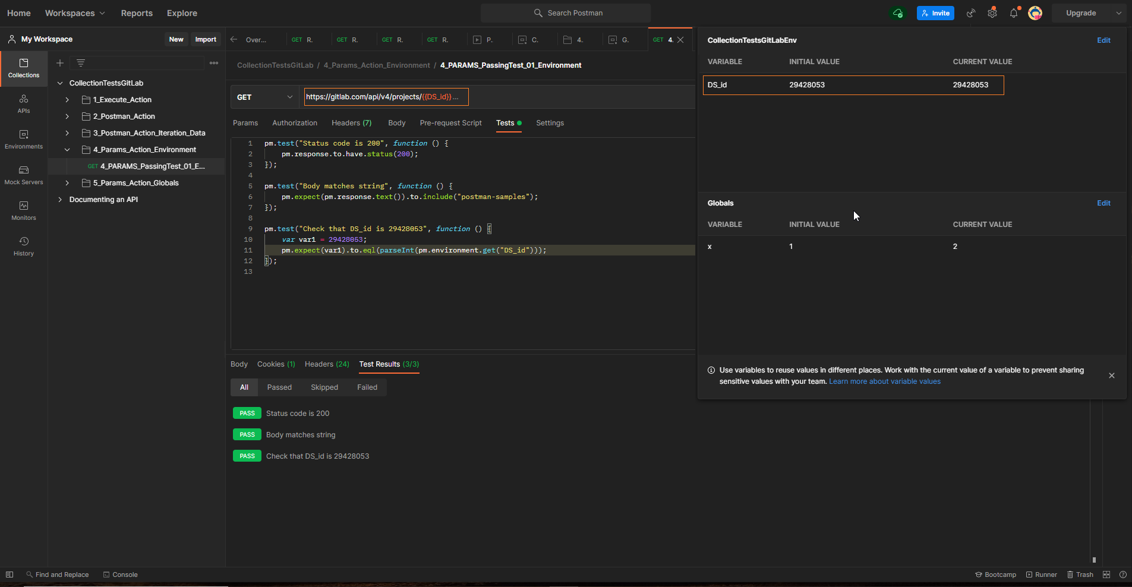
Task: Expand the 1_Execute_Action folder
Action: [67, 99]
